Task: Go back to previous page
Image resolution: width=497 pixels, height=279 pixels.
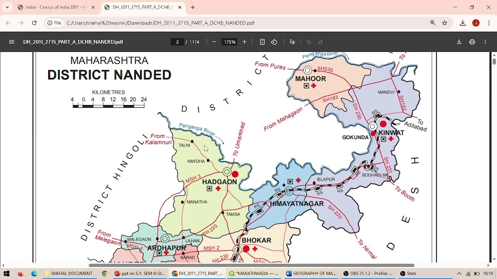Action: click(x=8, y=23)
